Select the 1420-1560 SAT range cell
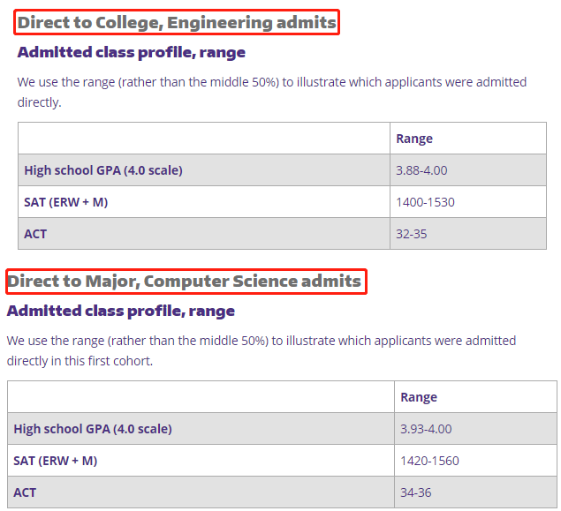This screenshot has height=511, width=561. coord(429,461)
